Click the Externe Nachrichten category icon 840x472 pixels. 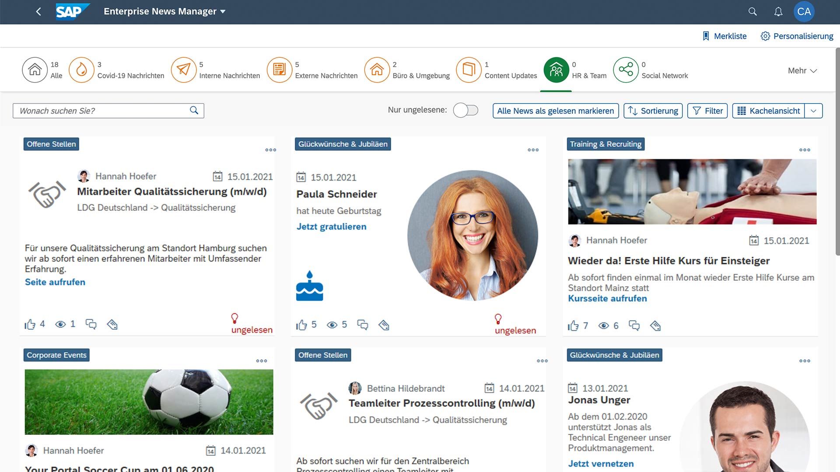click(279, 70)
